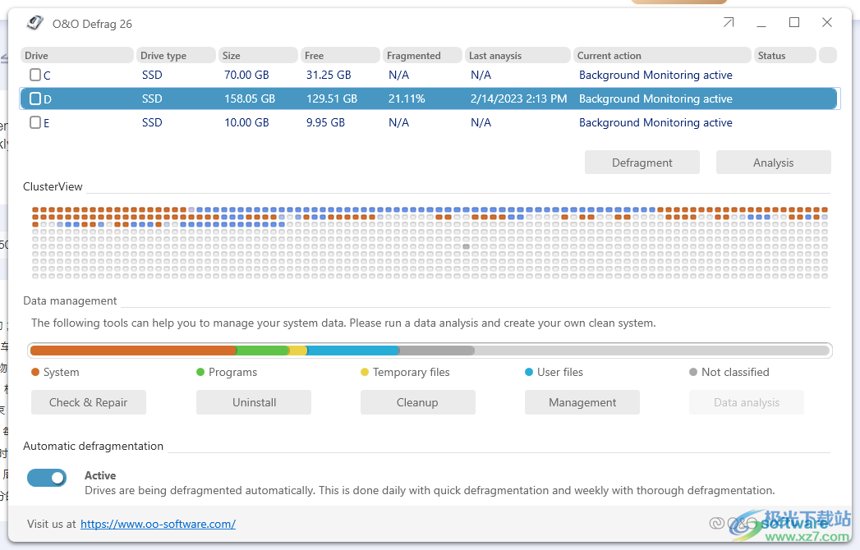Click the blue User files segment of data bar
860x550 pixels.
tap(352, 351)
